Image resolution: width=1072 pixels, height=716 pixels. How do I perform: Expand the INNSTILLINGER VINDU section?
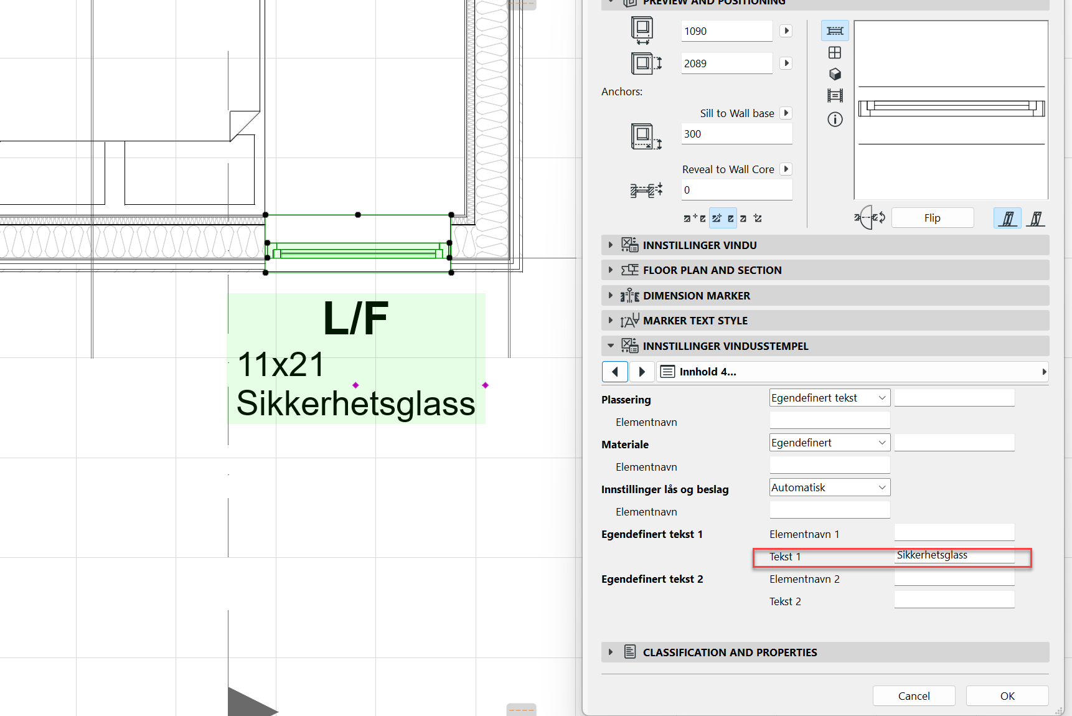pos(700,245)
